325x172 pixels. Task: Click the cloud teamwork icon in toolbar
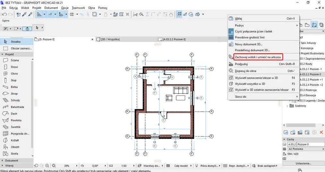(x=191, y=14)
